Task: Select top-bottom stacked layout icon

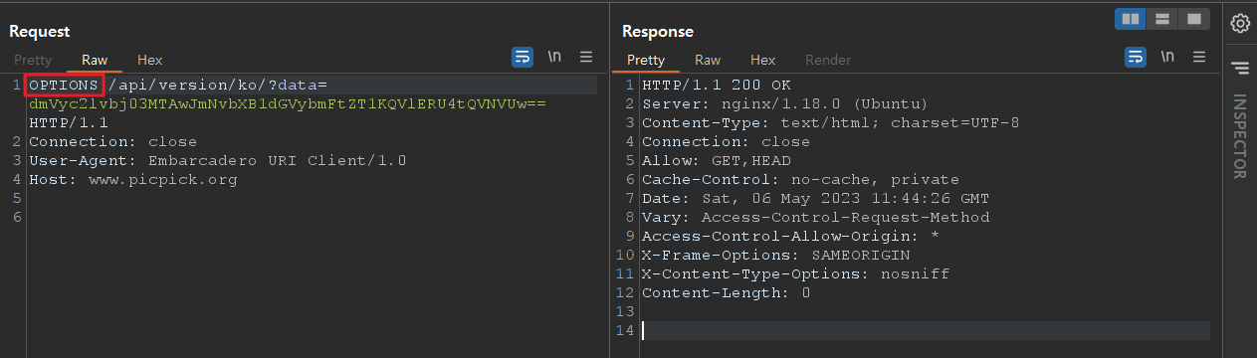Action: point(1161,19)
